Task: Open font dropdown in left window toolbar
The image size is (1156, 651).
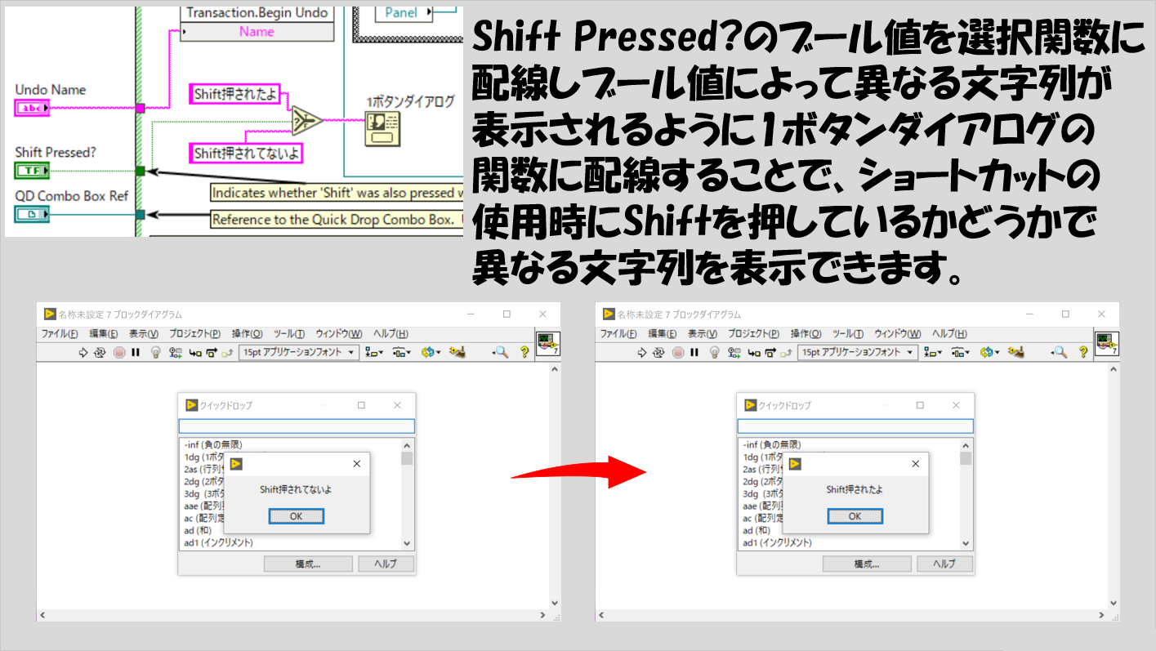Action: (300, 352)
